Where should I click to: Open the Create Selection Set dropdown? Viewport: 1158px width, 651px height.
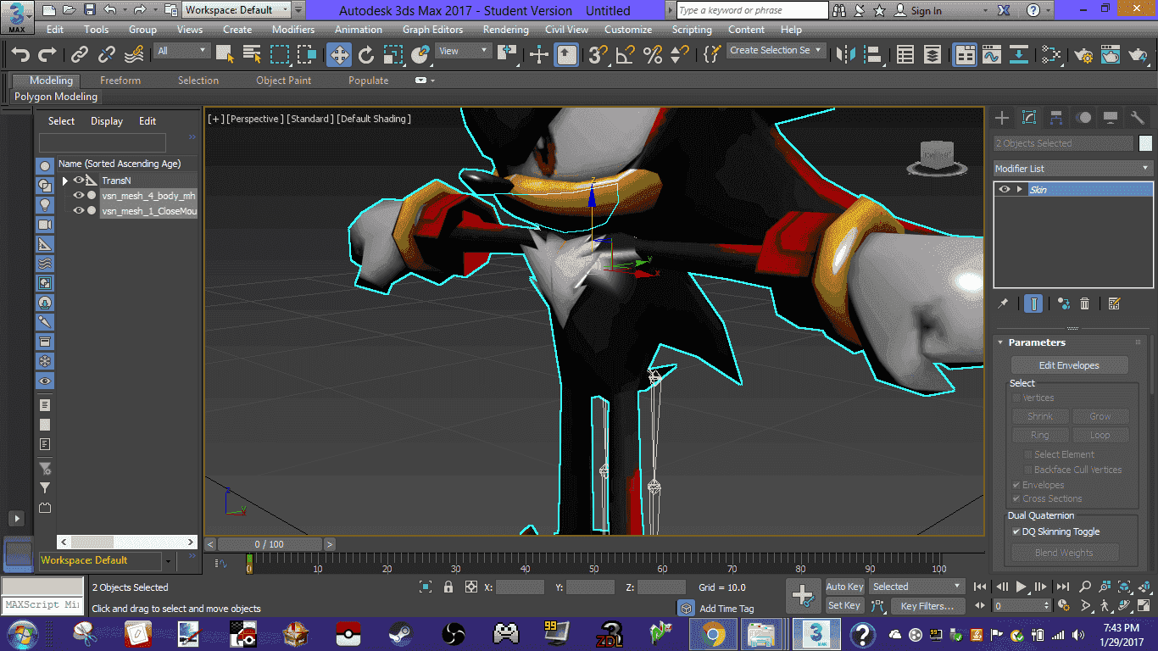point(777,51)
